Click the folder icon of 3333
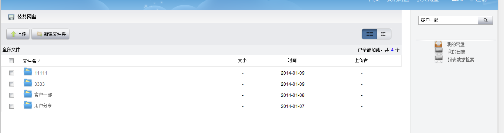 point(28,83)
